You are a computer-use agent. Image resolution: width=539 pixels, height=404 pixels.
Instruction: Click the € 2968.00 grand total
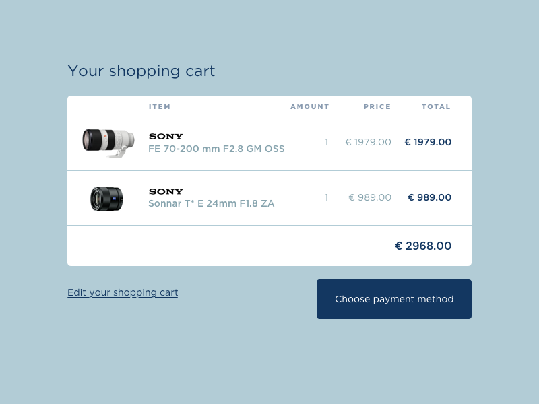pos(423,246)
